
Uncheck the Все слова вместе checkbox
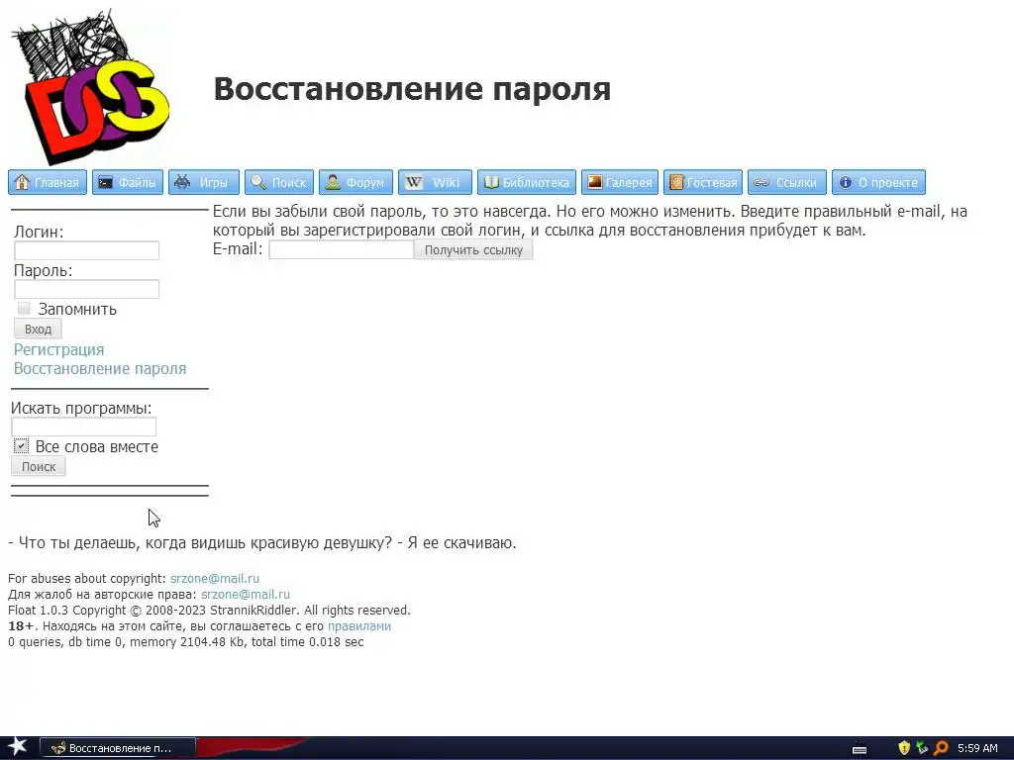pos(21,446)
